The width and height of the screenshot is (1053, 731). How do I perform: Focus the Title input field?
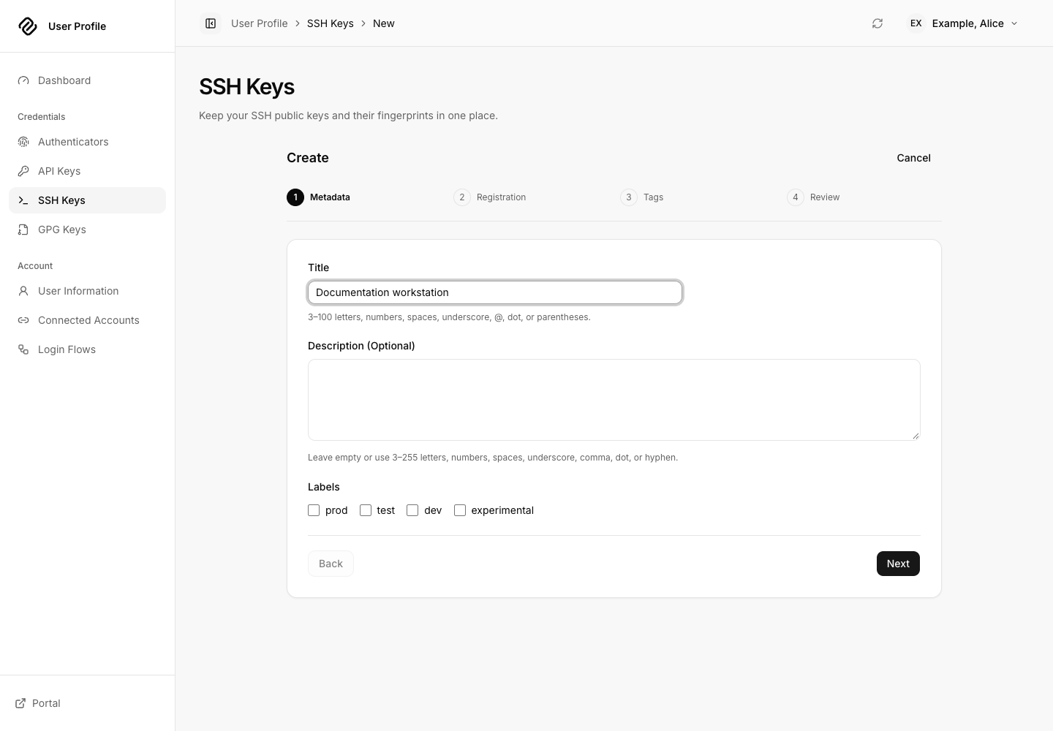[x=495, y=292]
